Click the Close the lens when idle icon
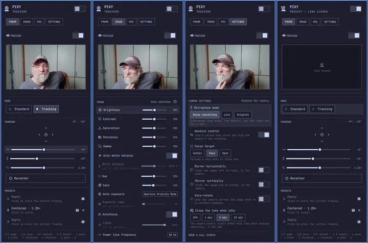This screenshot has width=368, height=243. point(192,210)
